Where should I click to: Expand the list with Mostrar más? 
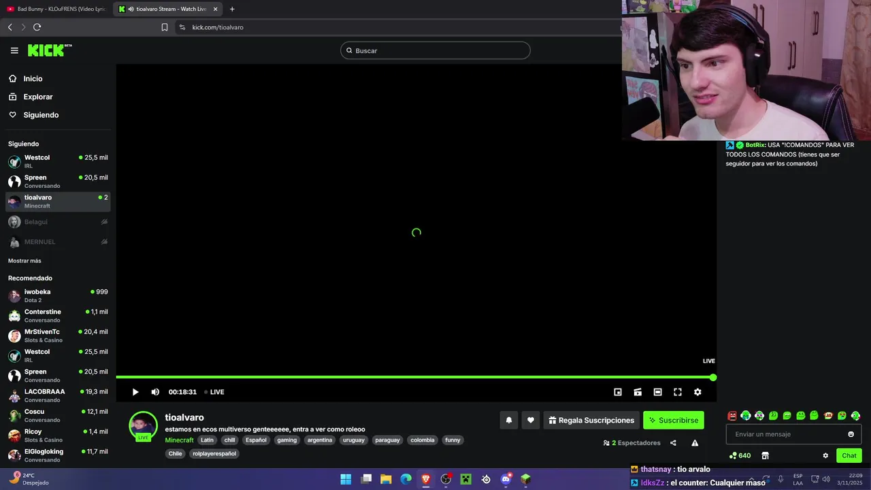pos(24,261)
